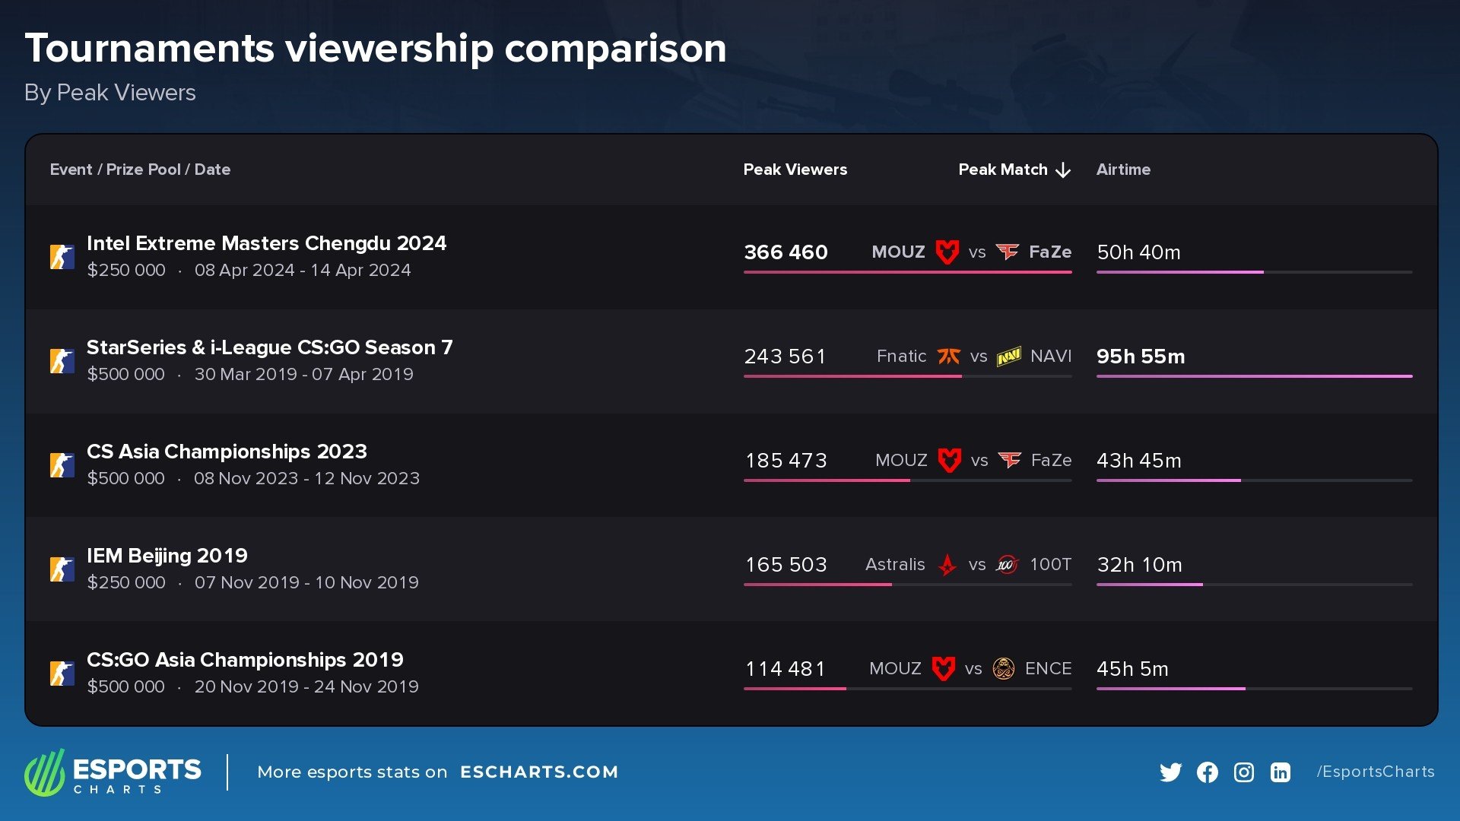Click the Tournaments viewership comparison title
Image resolution: width=1460 pixels, height=821 pixels.
click(x=376, y=49)
